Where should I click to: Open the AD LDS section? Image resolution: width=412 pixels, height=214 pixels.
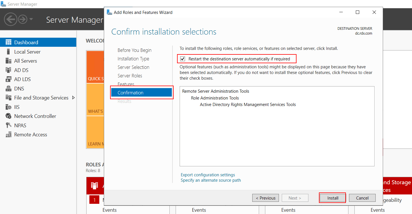pos(22,79)
